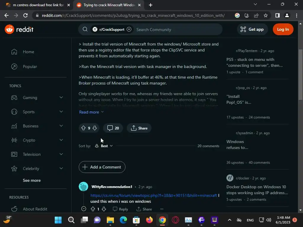The height and width of the screenshot is (227, 303).
Task: Toggle Chrome side panel
Action: [x=278, y=15]
